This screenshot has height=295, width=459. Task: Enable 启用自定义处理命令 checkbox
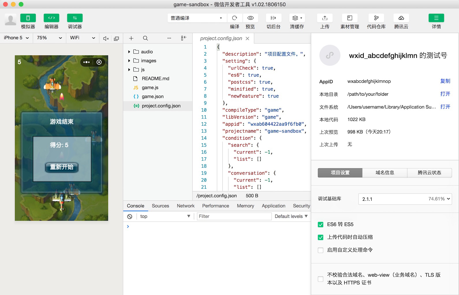(x=320, y=250)
